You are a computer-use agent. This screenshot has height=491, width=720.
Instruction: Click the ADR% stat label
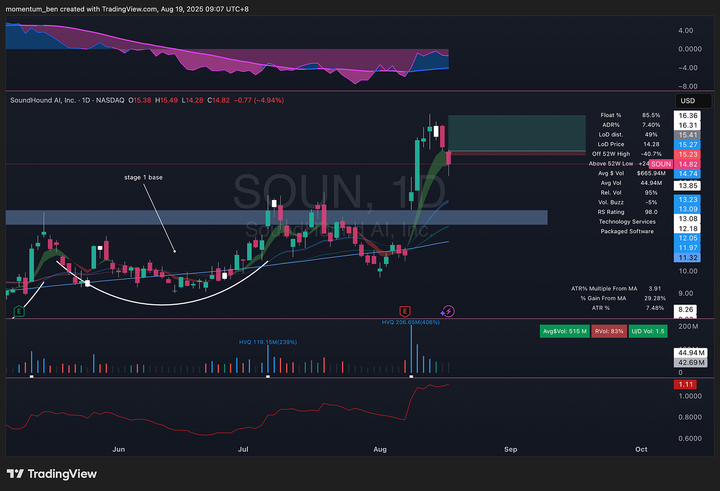point(611,125)
